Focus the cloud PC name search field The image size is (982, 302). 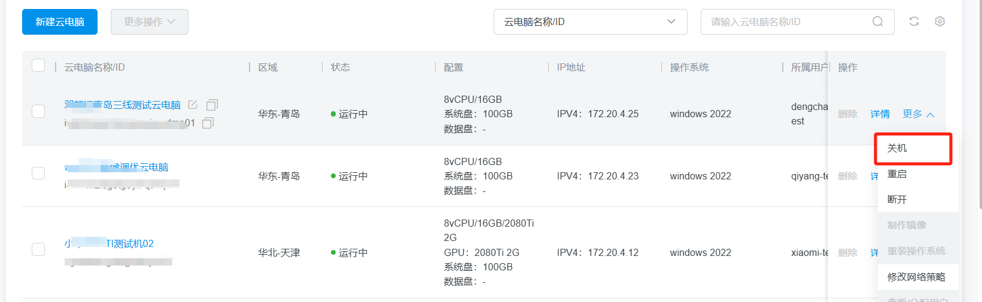[x=784, y=22]
